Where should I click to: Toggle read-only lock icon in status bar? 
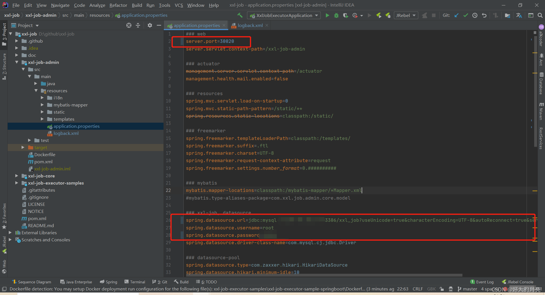point(442,289)
